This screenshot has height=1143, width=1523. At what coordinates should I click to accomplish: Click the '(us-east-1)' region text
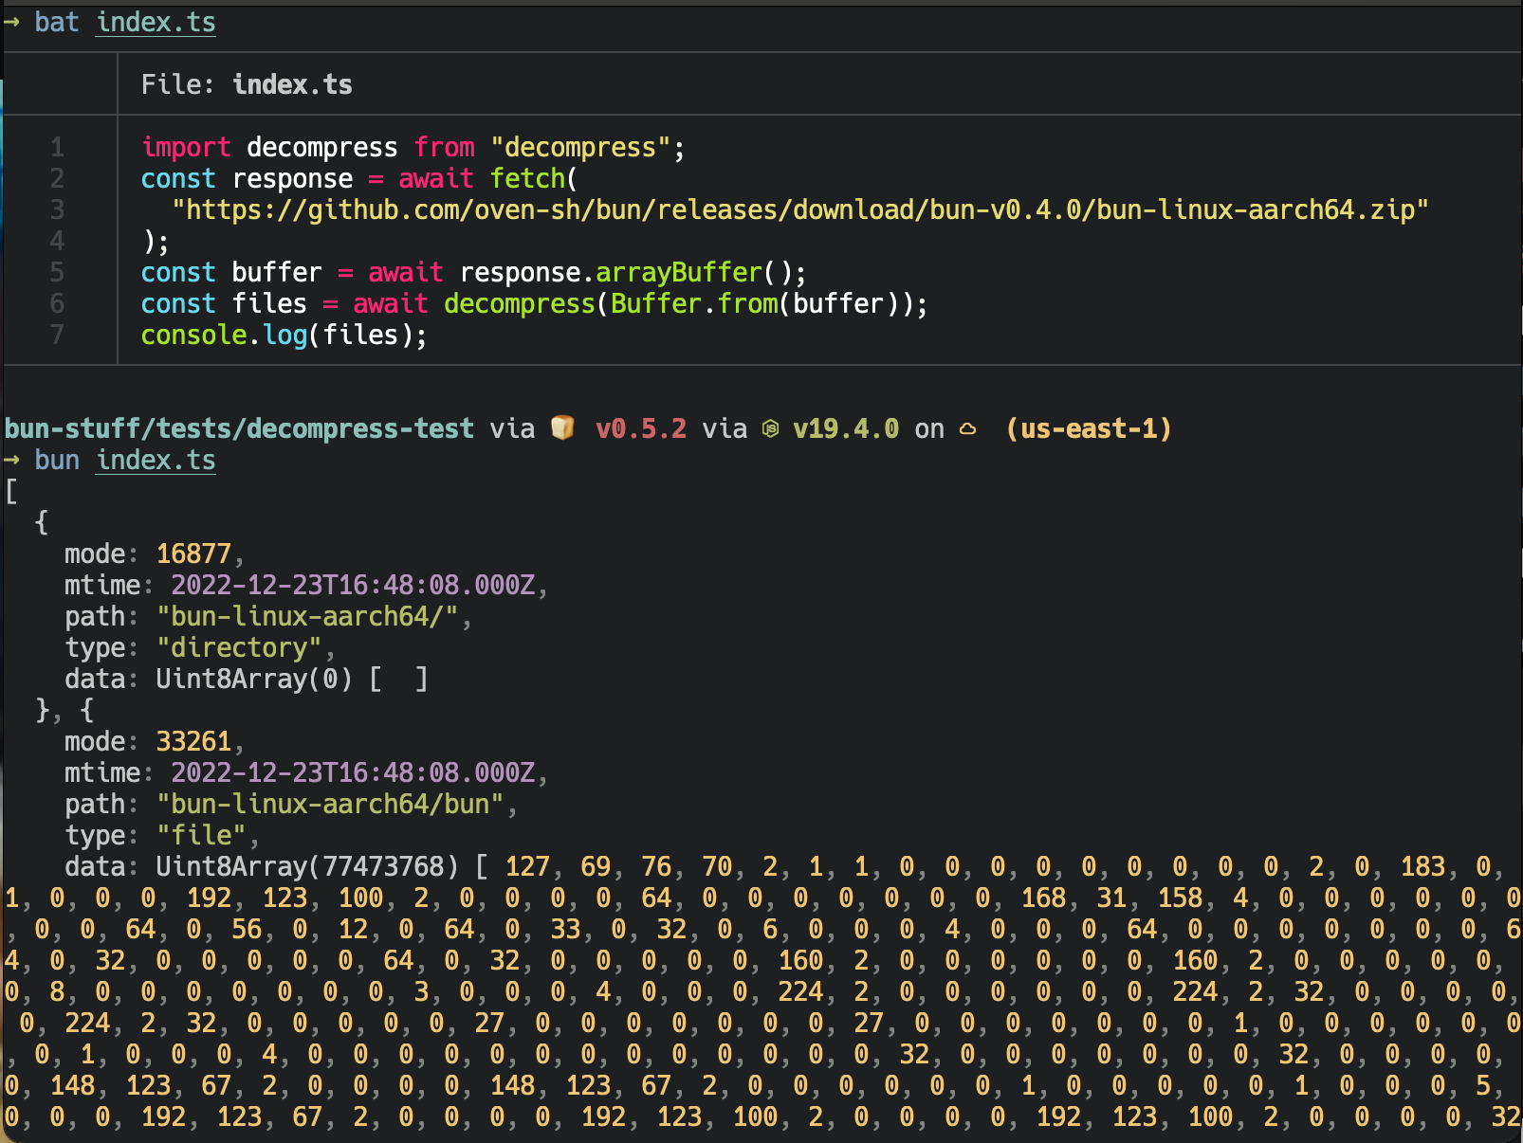(x=1089, y=428)
